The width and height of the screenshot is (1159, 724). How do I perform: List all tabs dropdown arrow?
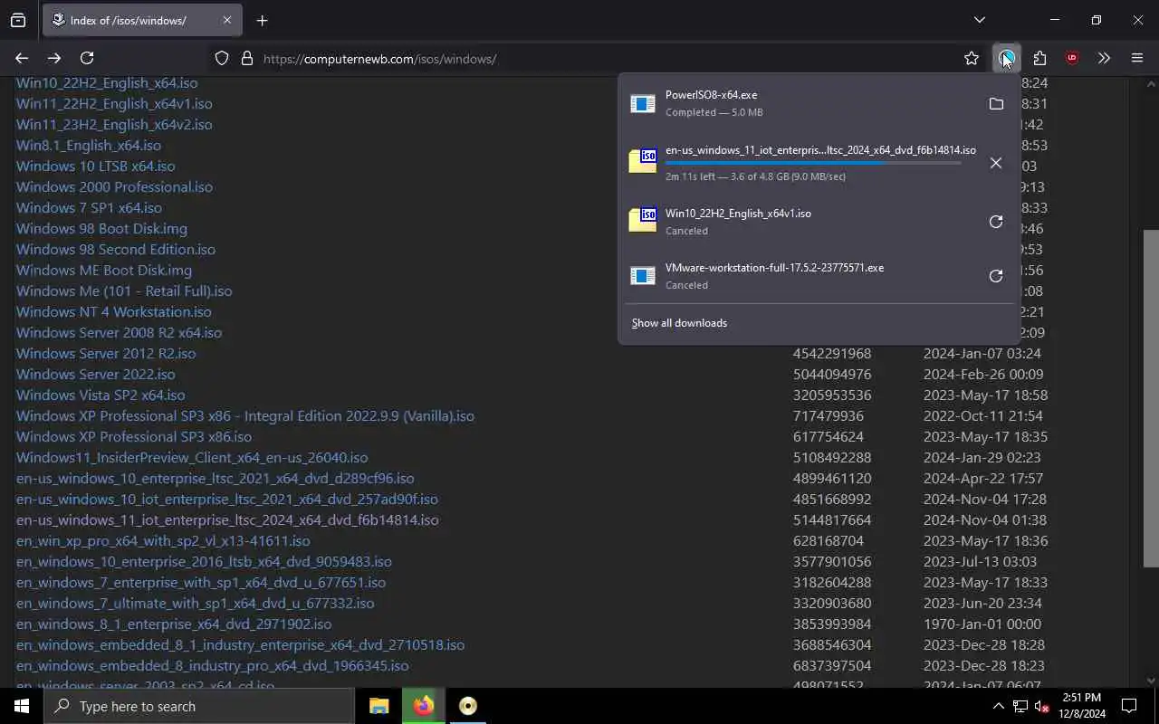pos(979,20)
